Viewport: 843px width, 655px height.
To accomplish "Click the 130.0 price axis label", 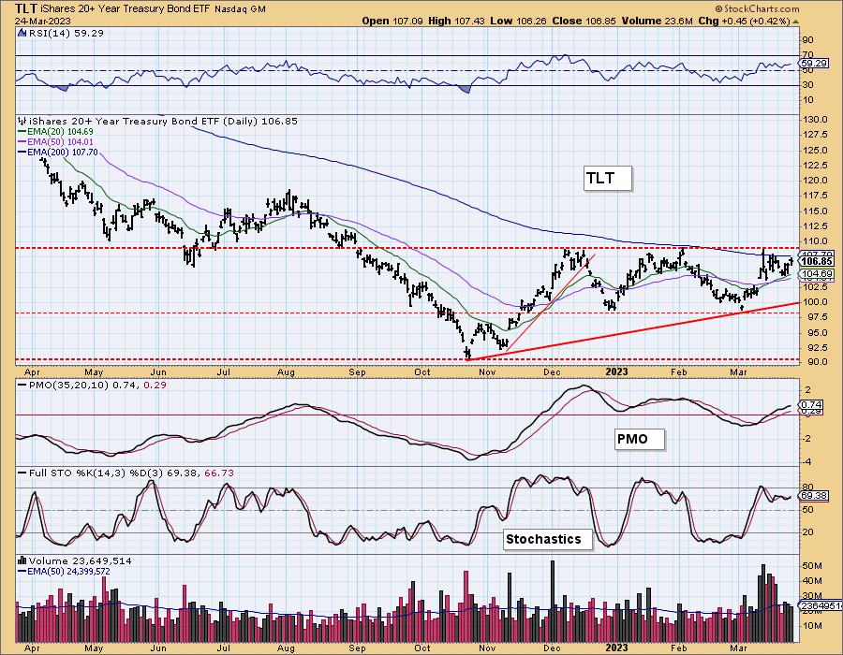I will coord(817,120).
